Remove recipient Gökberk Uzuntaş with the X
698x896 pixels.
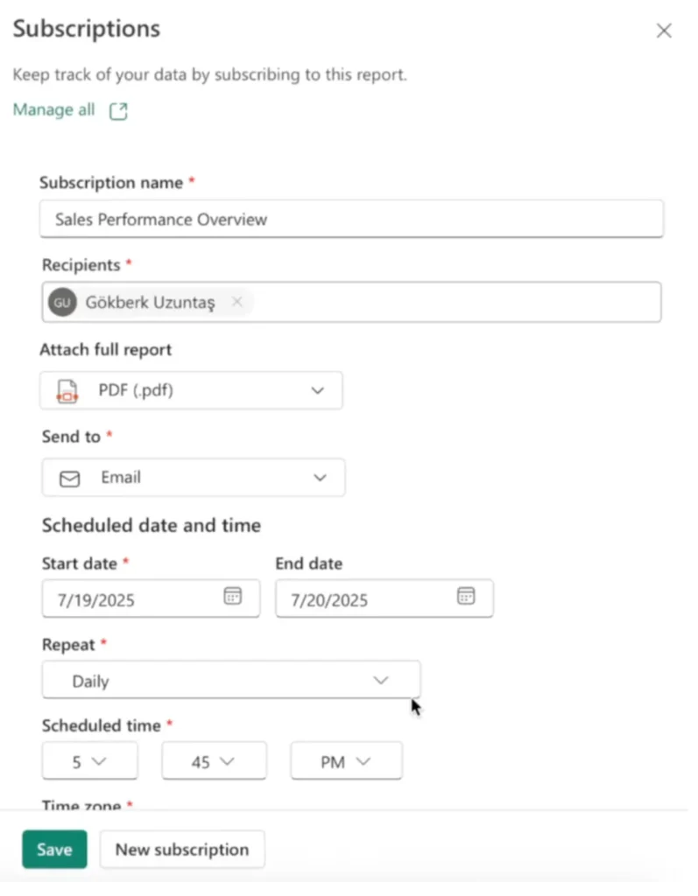236,302
